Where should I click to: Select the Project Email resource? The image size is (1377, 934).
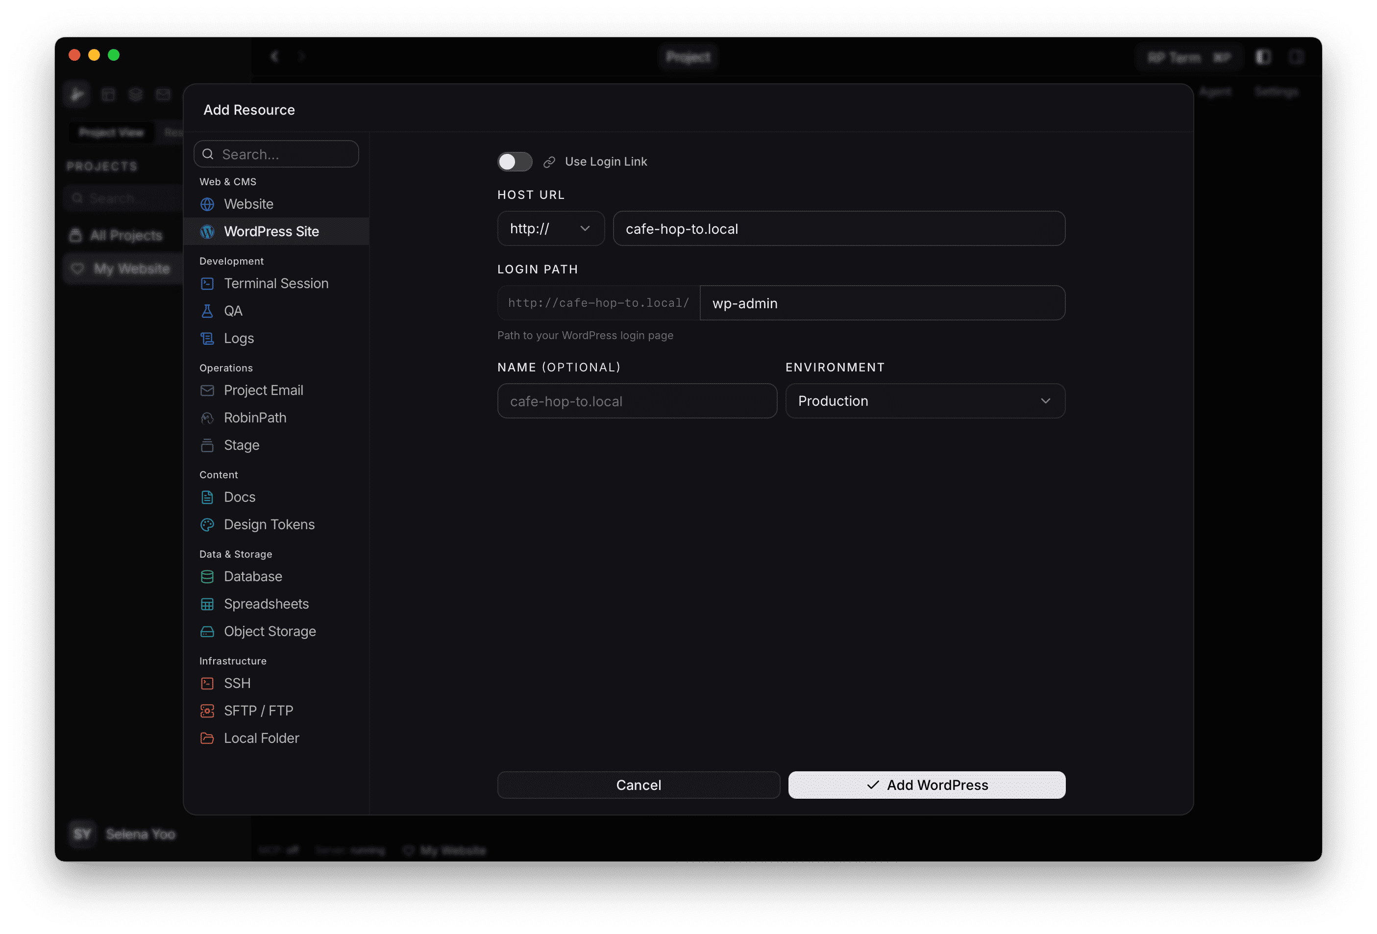(x=263, y=390)
